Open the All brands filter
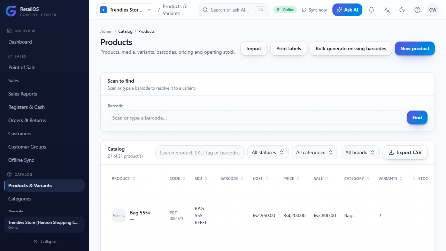 (360, 152)
